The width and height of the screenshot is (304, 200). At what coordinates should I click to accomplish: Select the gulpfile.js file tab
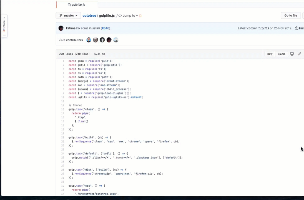point(77,5)
